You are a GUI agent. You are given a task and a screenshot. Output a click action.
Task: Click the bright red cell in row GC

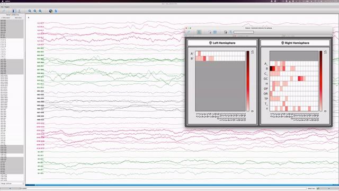299,79
